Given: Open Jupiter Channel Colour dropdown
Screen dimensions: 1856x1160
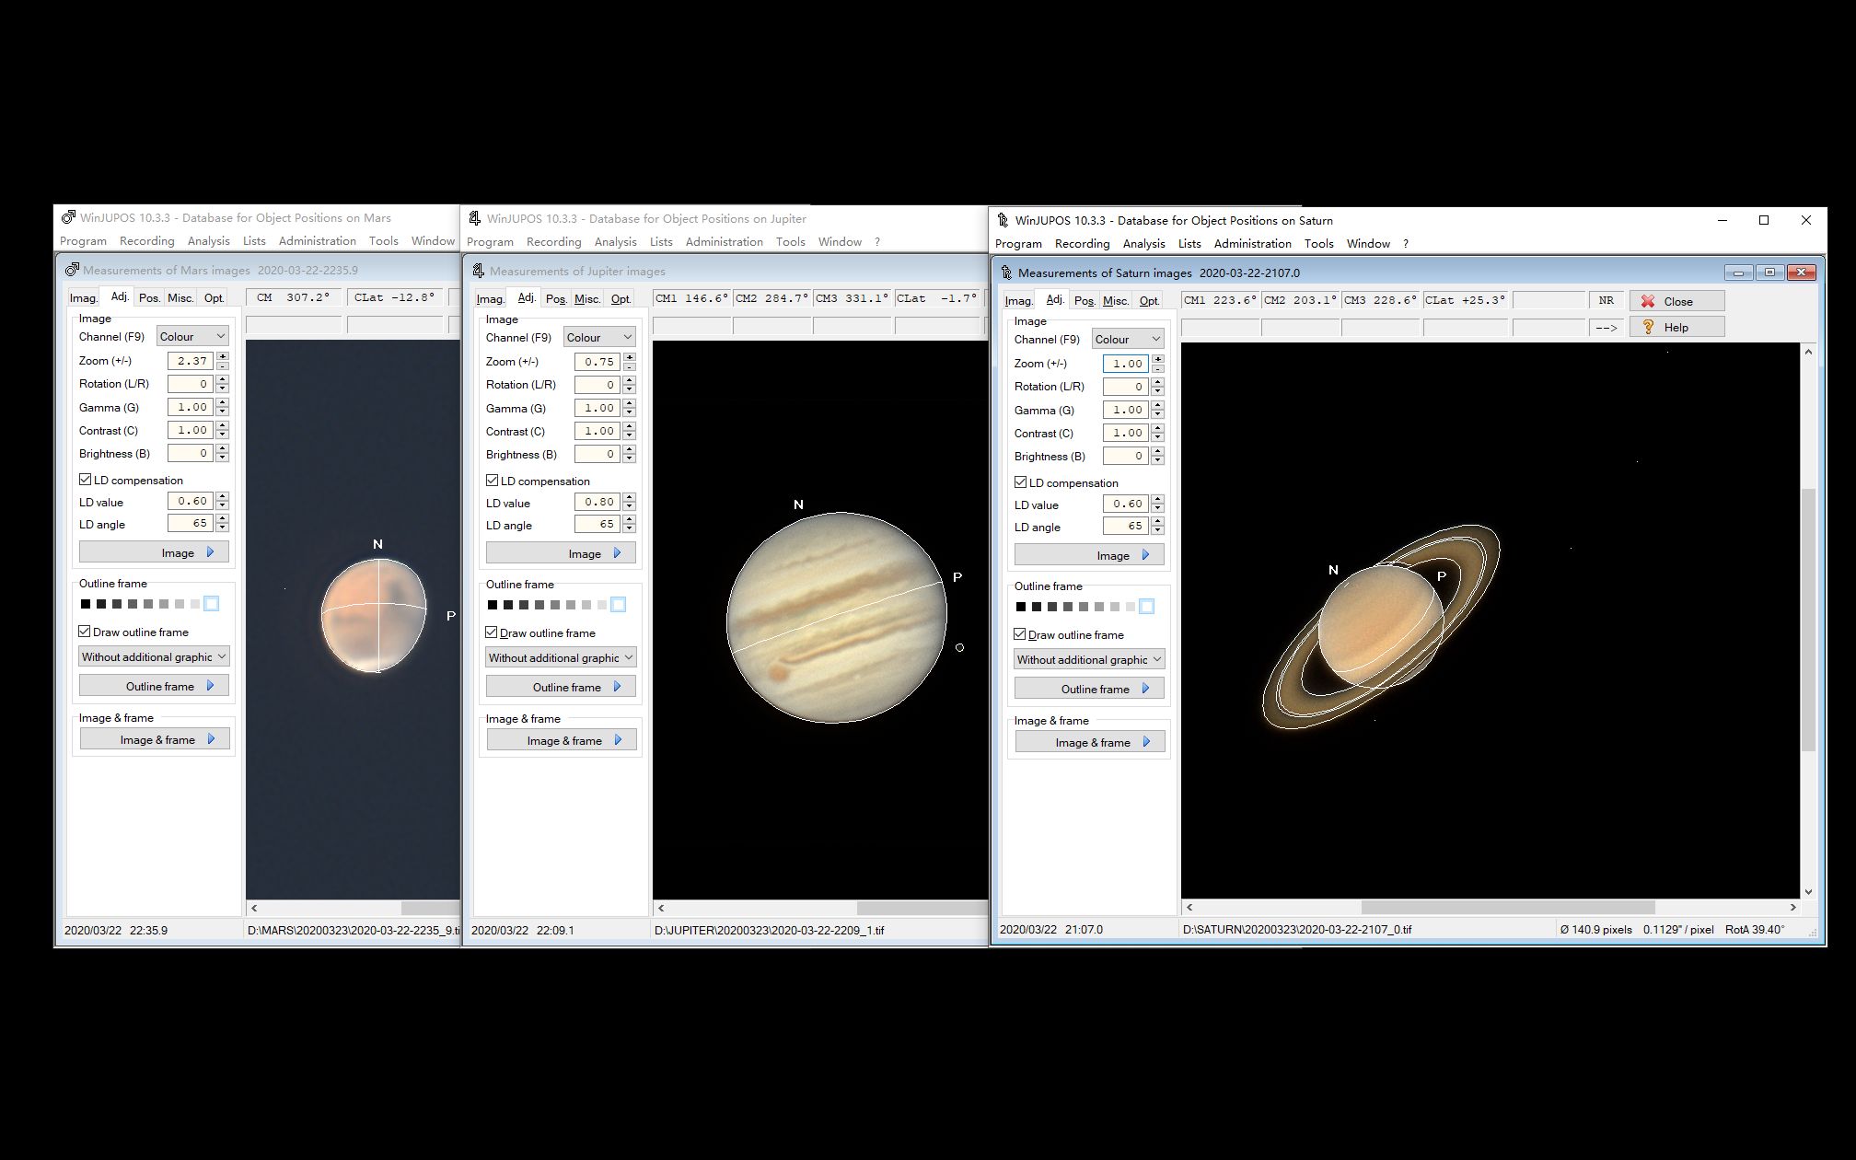Looking at the screenshot, I should tap(599, 337).
